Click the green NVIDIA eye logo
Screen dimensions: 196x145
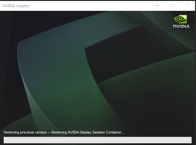pos(181,19)
